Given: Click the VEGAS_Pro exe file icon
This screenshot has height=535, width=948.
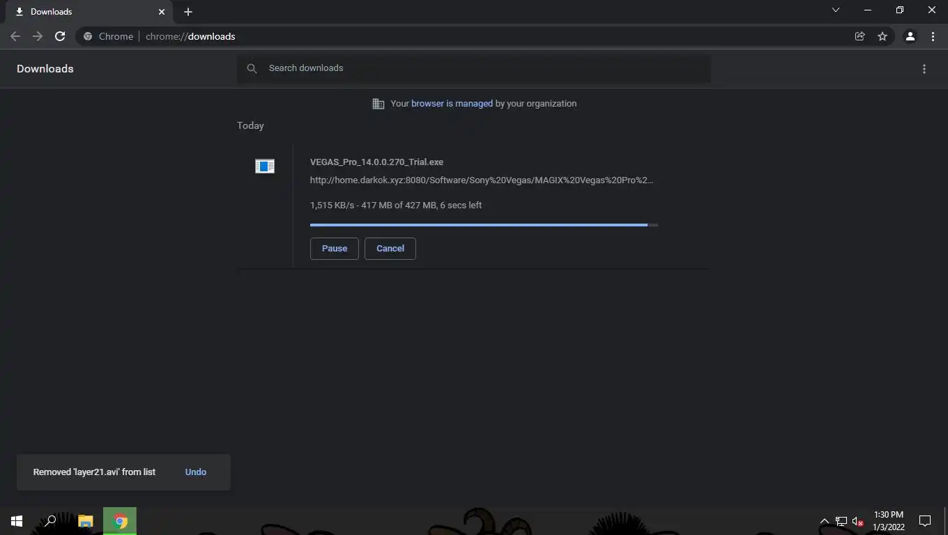Looking at the screenshot, I should [x=265, y=166].
